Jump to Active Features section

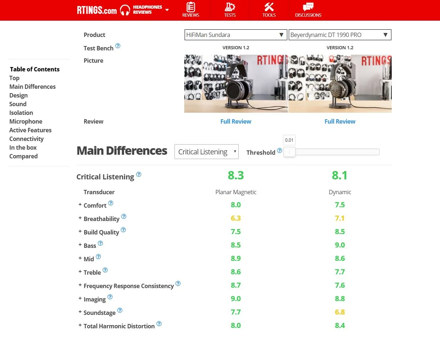click(30, 130)
